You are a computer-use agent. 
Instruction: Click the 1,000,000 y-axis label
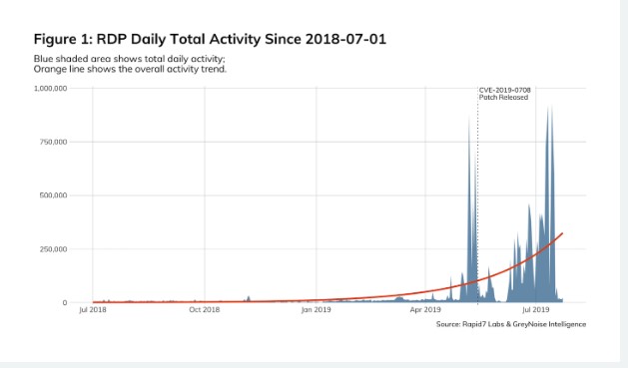point(51,88)
